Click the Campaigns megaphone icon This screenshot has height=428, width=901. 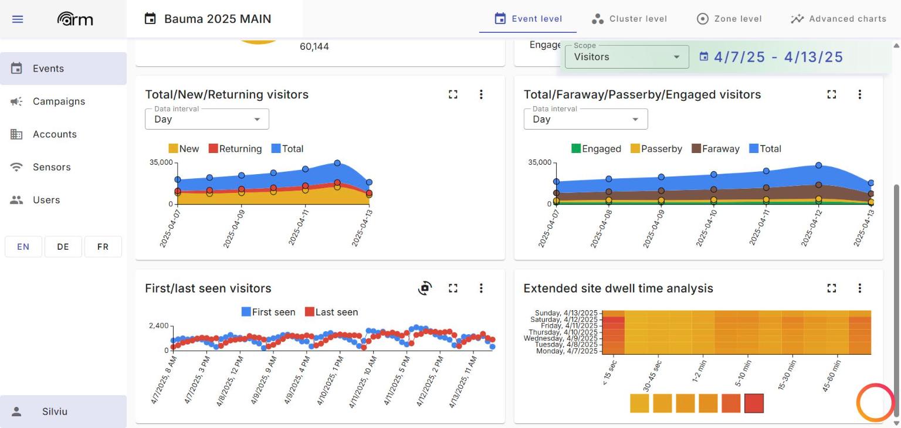[x=17, y=101]
